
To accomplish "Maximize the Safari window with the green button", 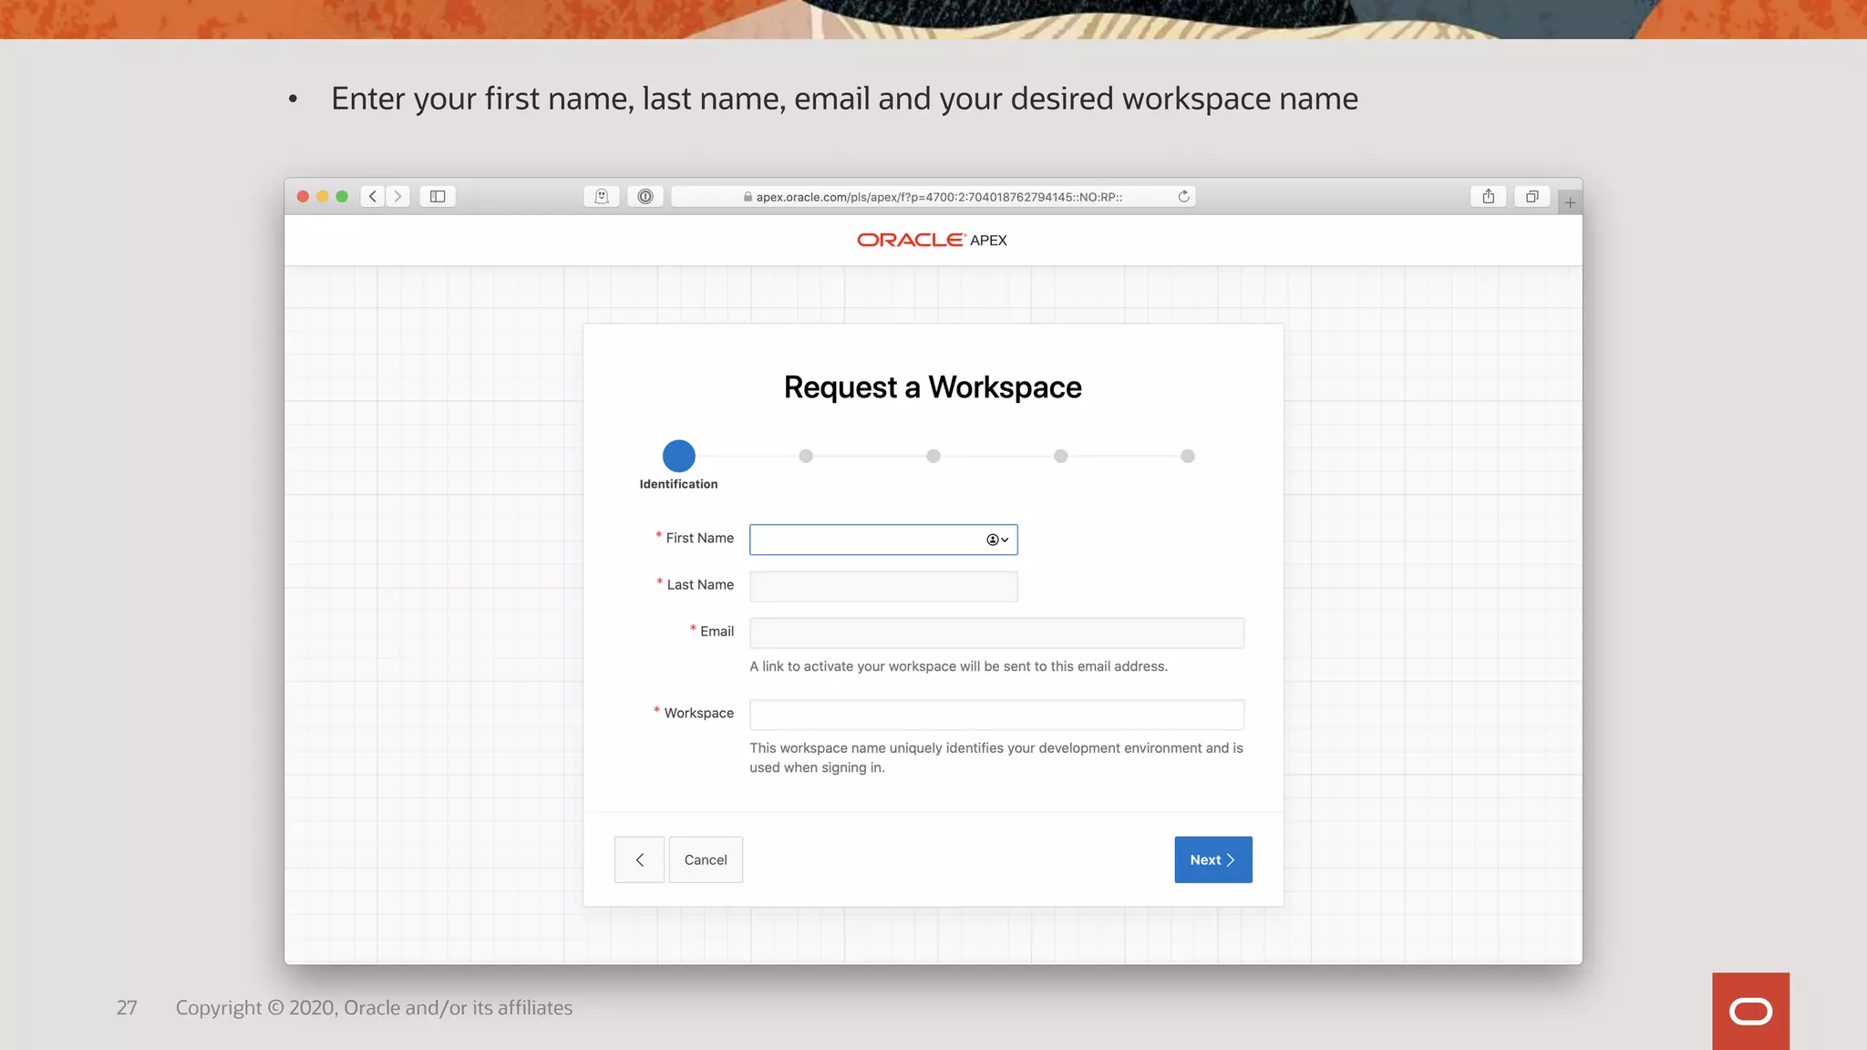I will click(342, 196).
